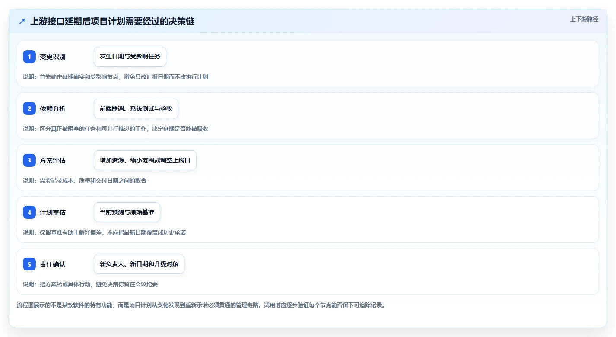The width and height of the screenshot is (616, 337).
Task: Click the 上下游路径 label in the header
Action: [584, 19]
